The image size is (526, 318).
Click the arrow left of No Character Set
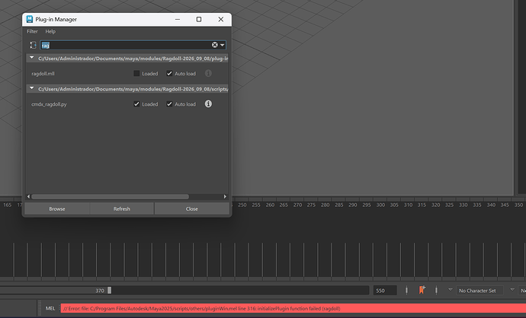pyautogui.click(x=451, y=290)
